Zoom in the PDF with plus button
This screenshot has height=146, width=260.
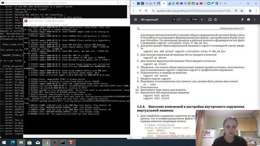pyautogui.click(x=202, y=19)
